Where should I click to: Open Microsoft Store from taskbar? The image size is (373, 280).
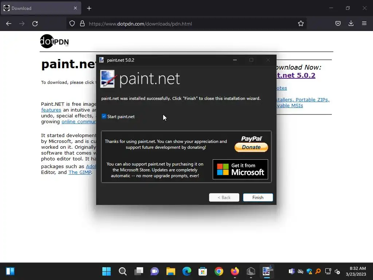click(203, 271)
